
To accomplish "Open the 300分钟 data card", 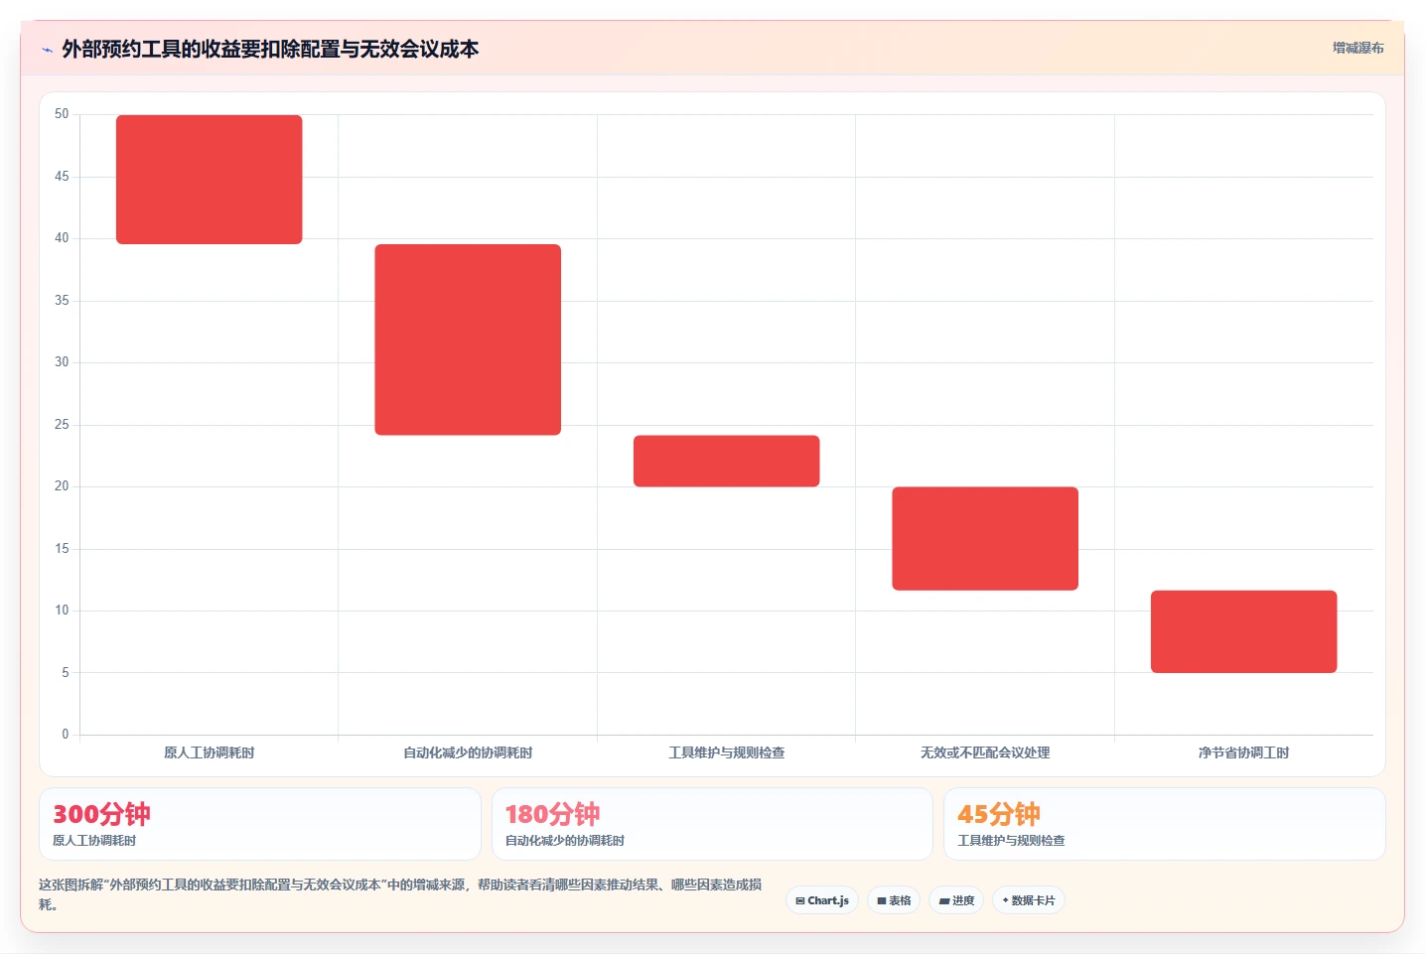I will coord(260,824).
